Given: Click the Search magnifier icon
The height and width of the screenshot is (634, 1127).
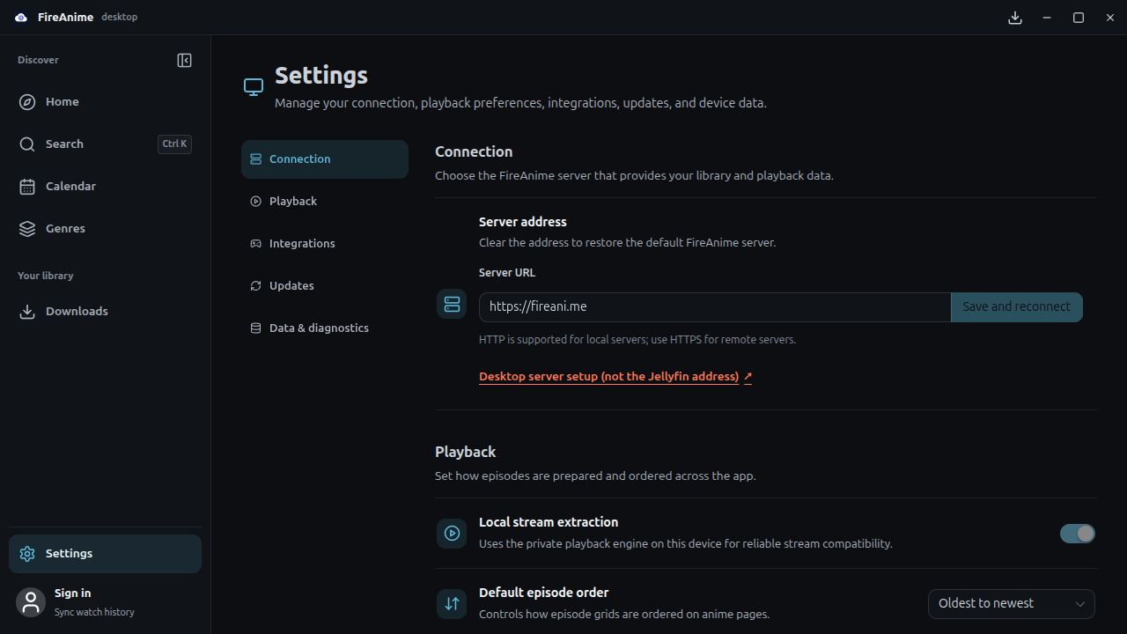Looking at the screenshot, I should [x=27, y=144].
